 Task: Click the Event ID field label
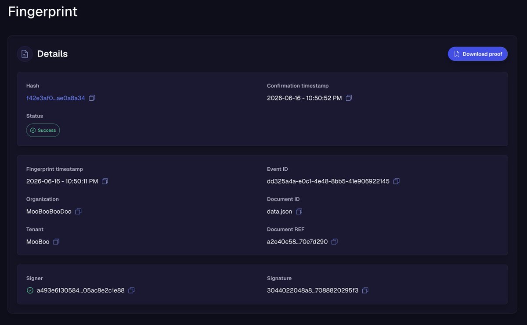[278, 169]
